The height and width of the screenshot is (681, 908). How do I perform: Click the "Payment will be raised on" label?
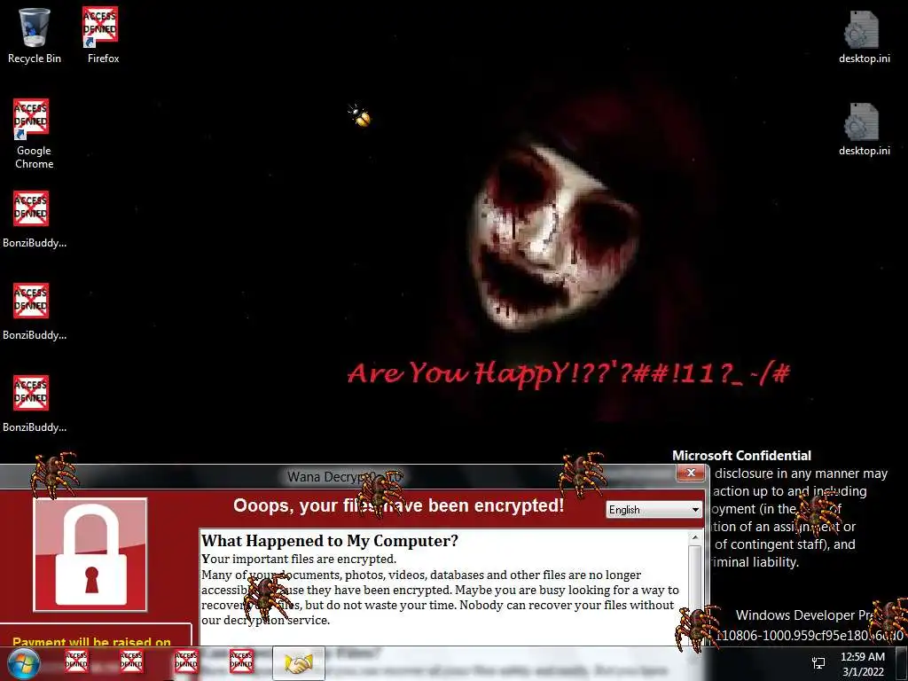pos(91,642)
